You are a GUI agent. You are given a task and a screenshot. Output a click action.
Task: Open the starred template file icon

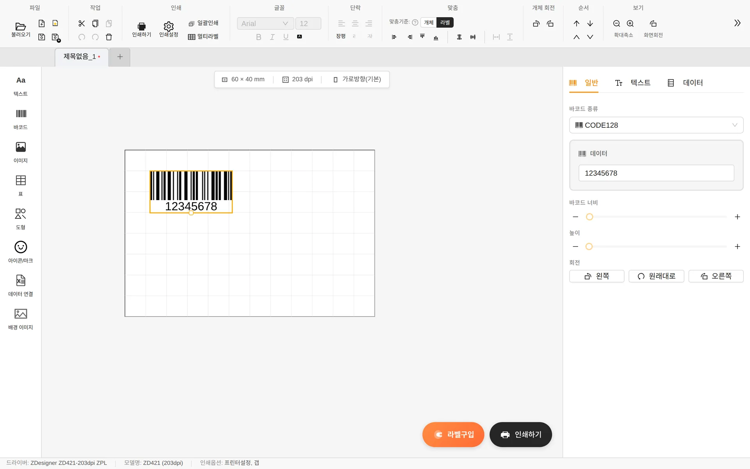55,23
